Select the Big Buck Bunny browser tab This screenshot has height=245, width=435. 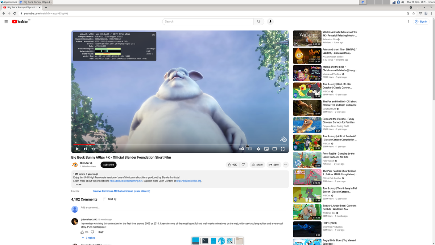pyautogui.click(x=21, y=7)
